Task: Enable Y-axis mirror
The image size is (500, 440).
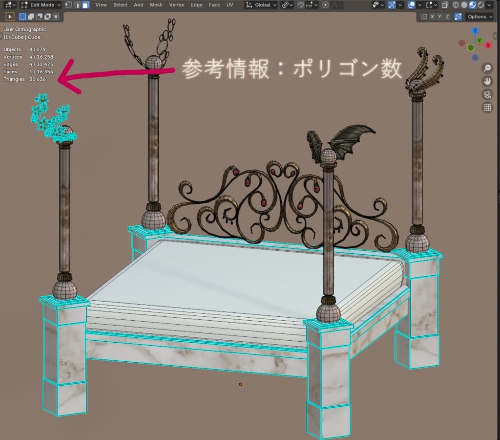Action: tap(440, 16)
